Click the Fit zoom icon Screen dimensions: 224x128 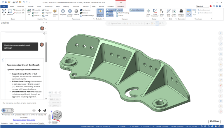pyautogui.click(x=4, y=12)
